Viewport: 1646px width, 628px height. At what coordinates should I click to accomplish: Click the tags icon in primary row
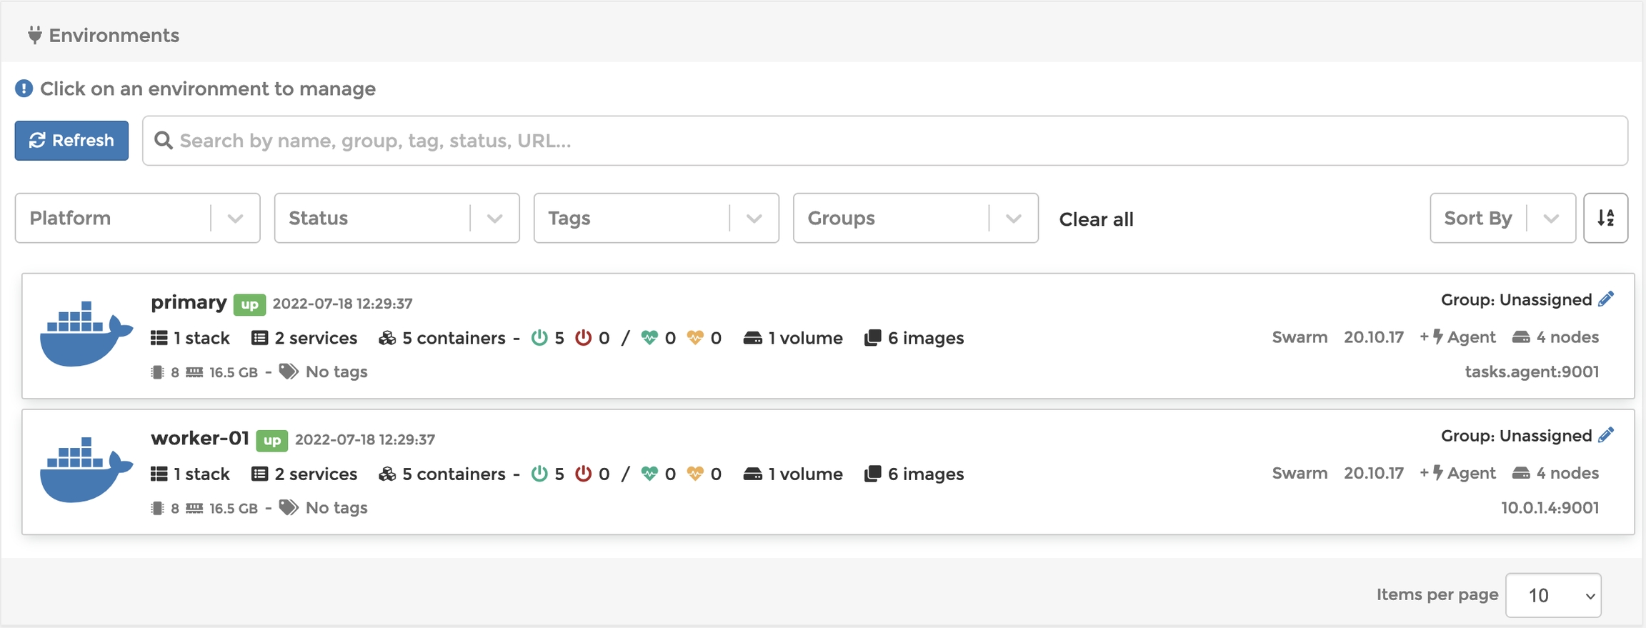[x=289, y=372]
